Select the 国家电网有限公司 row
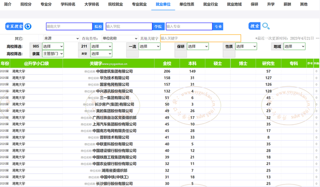The width and height of the screenshot is (320, 187). pos(160,84)
